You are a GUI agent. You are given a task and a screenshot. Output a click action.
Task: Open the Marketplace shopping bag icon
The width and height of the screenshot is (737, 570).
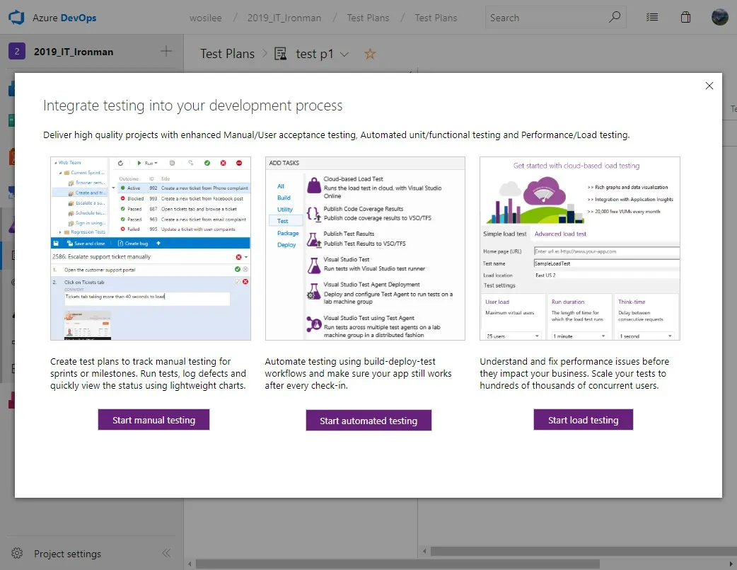click(685, 17)
